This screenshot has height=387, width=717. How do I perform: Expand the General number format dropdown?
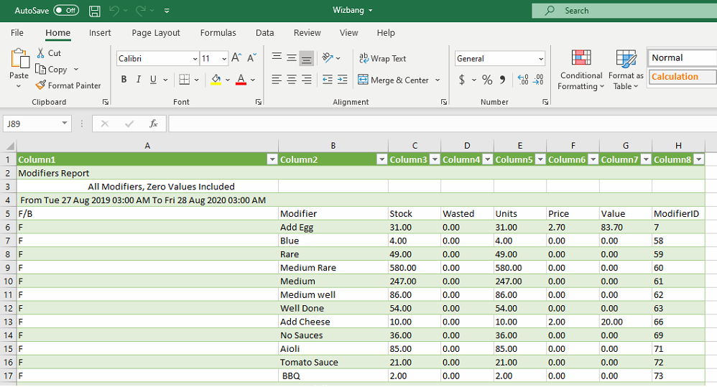(x=540, y=59)
